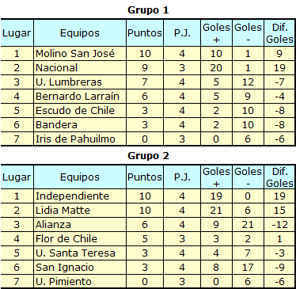Click the U. Pimiento team name
The height and width of the screenshot is (289, 296).
(x=63, y=282)
